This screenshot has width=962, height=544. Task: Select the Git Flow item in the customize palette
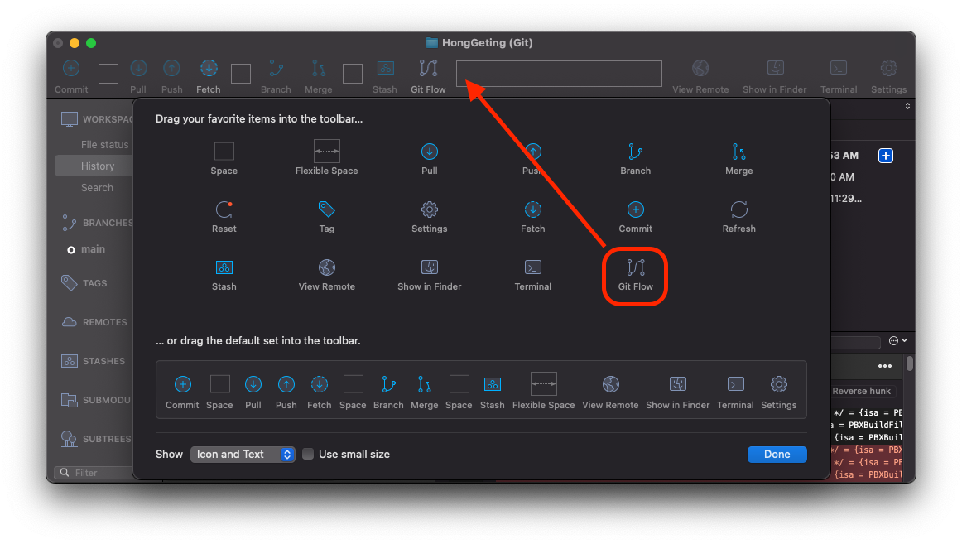point(635,275)
